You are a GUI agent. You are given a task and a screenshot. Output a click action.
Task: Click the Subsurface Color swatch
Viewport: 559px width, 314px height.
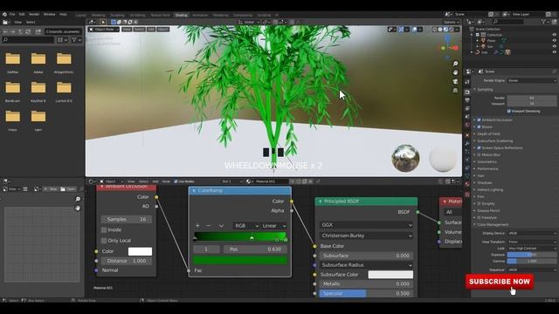[x=390, y=275]
